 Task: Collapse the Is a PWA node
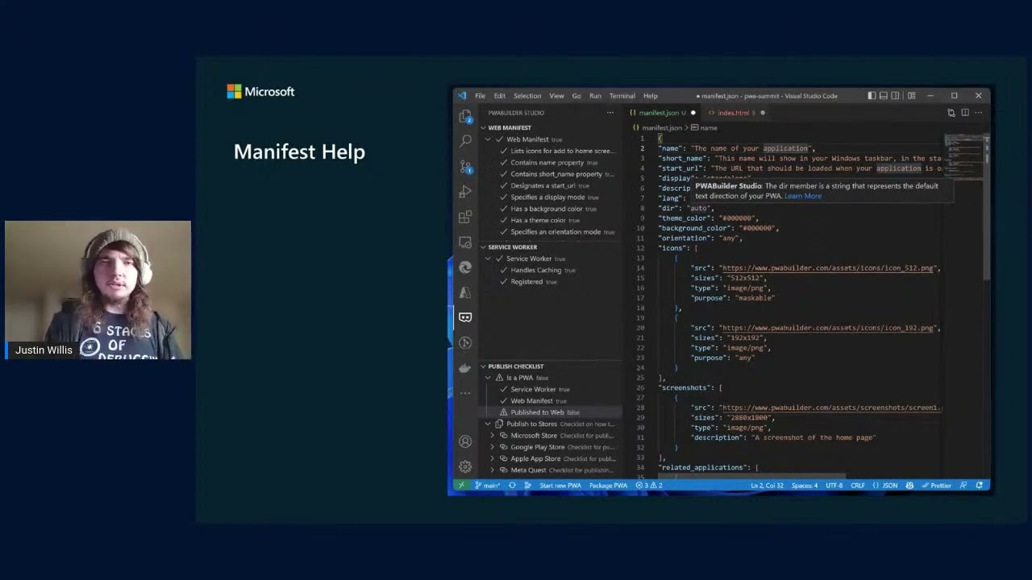(488, 378)
